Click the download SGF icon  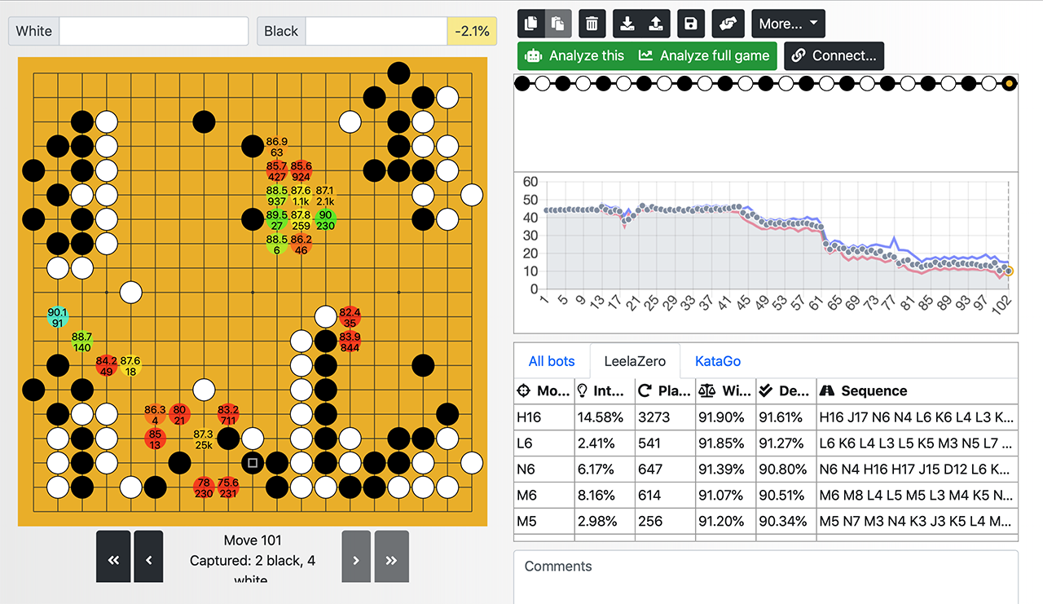[627, 24]
